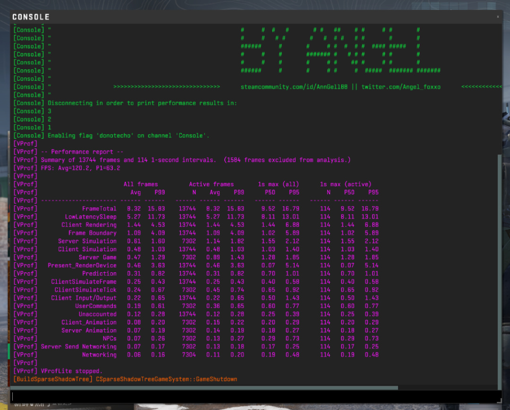Click the "Enabling flag 'donotecho'" line
The image size is (510, 410).
128,135
